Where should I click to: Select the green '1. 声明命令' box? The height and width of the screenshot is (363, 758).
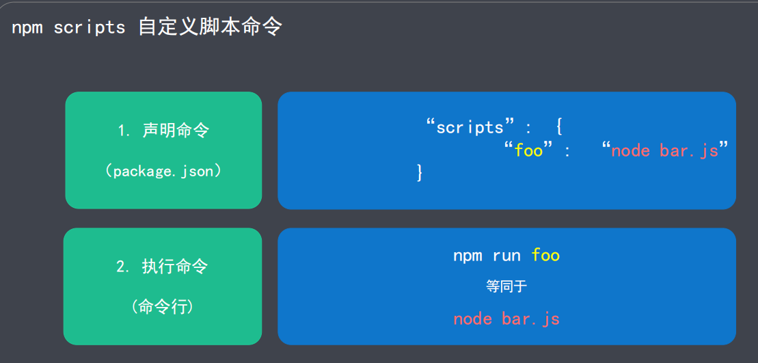pyautogui.click(x=163, y=150)
